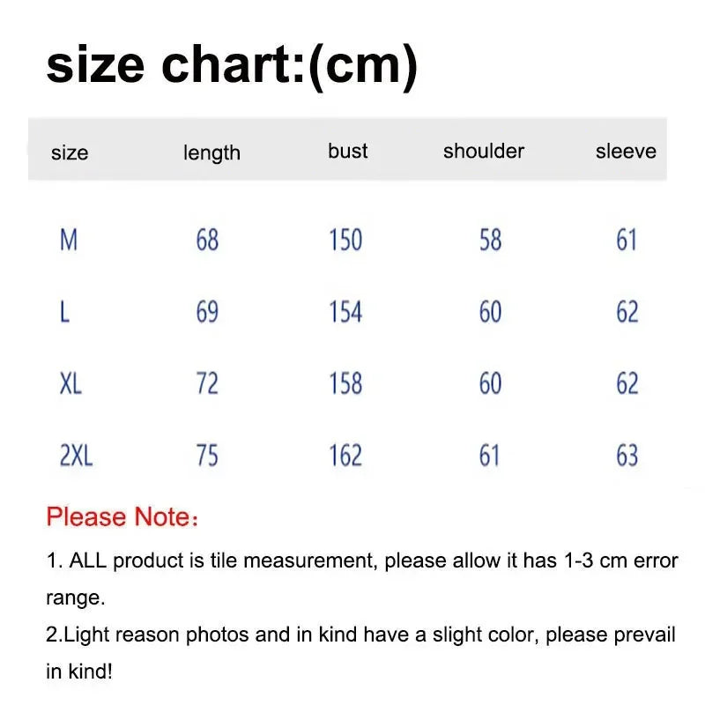Click the 'shoulder' column header
This screenshot has height=705, width=705.
(484, 151)
